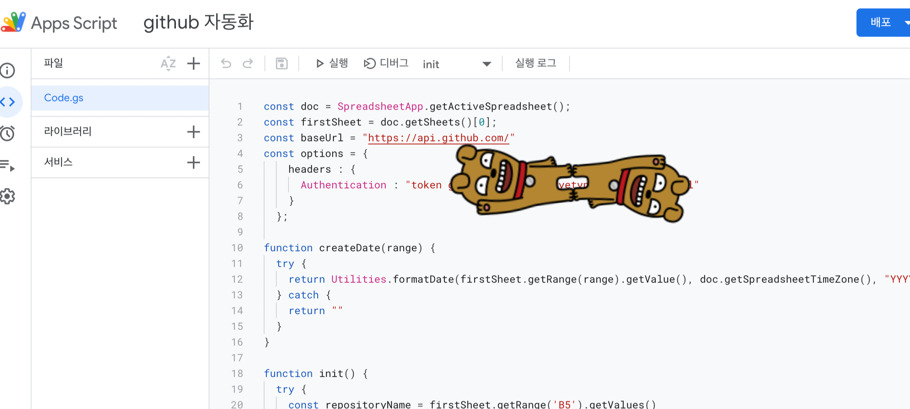910x409 pixels.
Task: Click options declaration on line 4
Action: (x=322, y=154)
